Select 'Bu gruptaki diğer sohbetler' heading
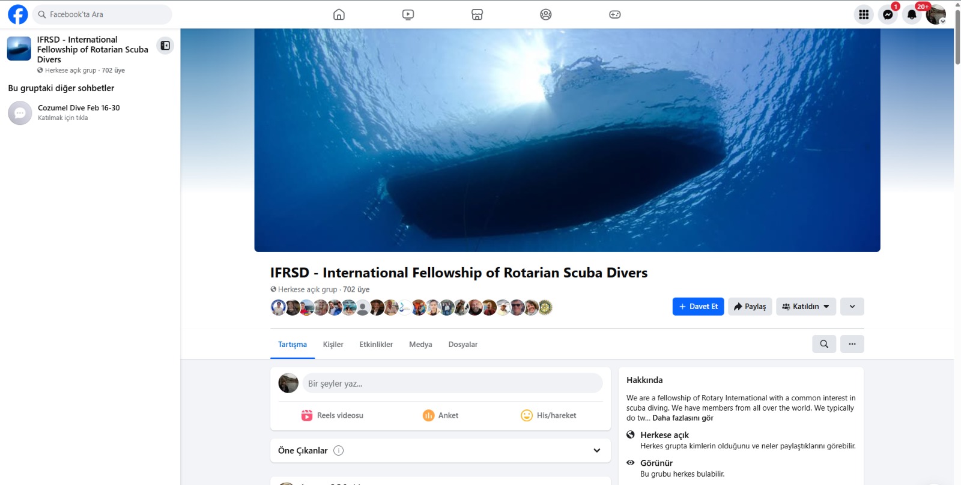Viewport: 961px width, 485px height. [x=61, y=88]
